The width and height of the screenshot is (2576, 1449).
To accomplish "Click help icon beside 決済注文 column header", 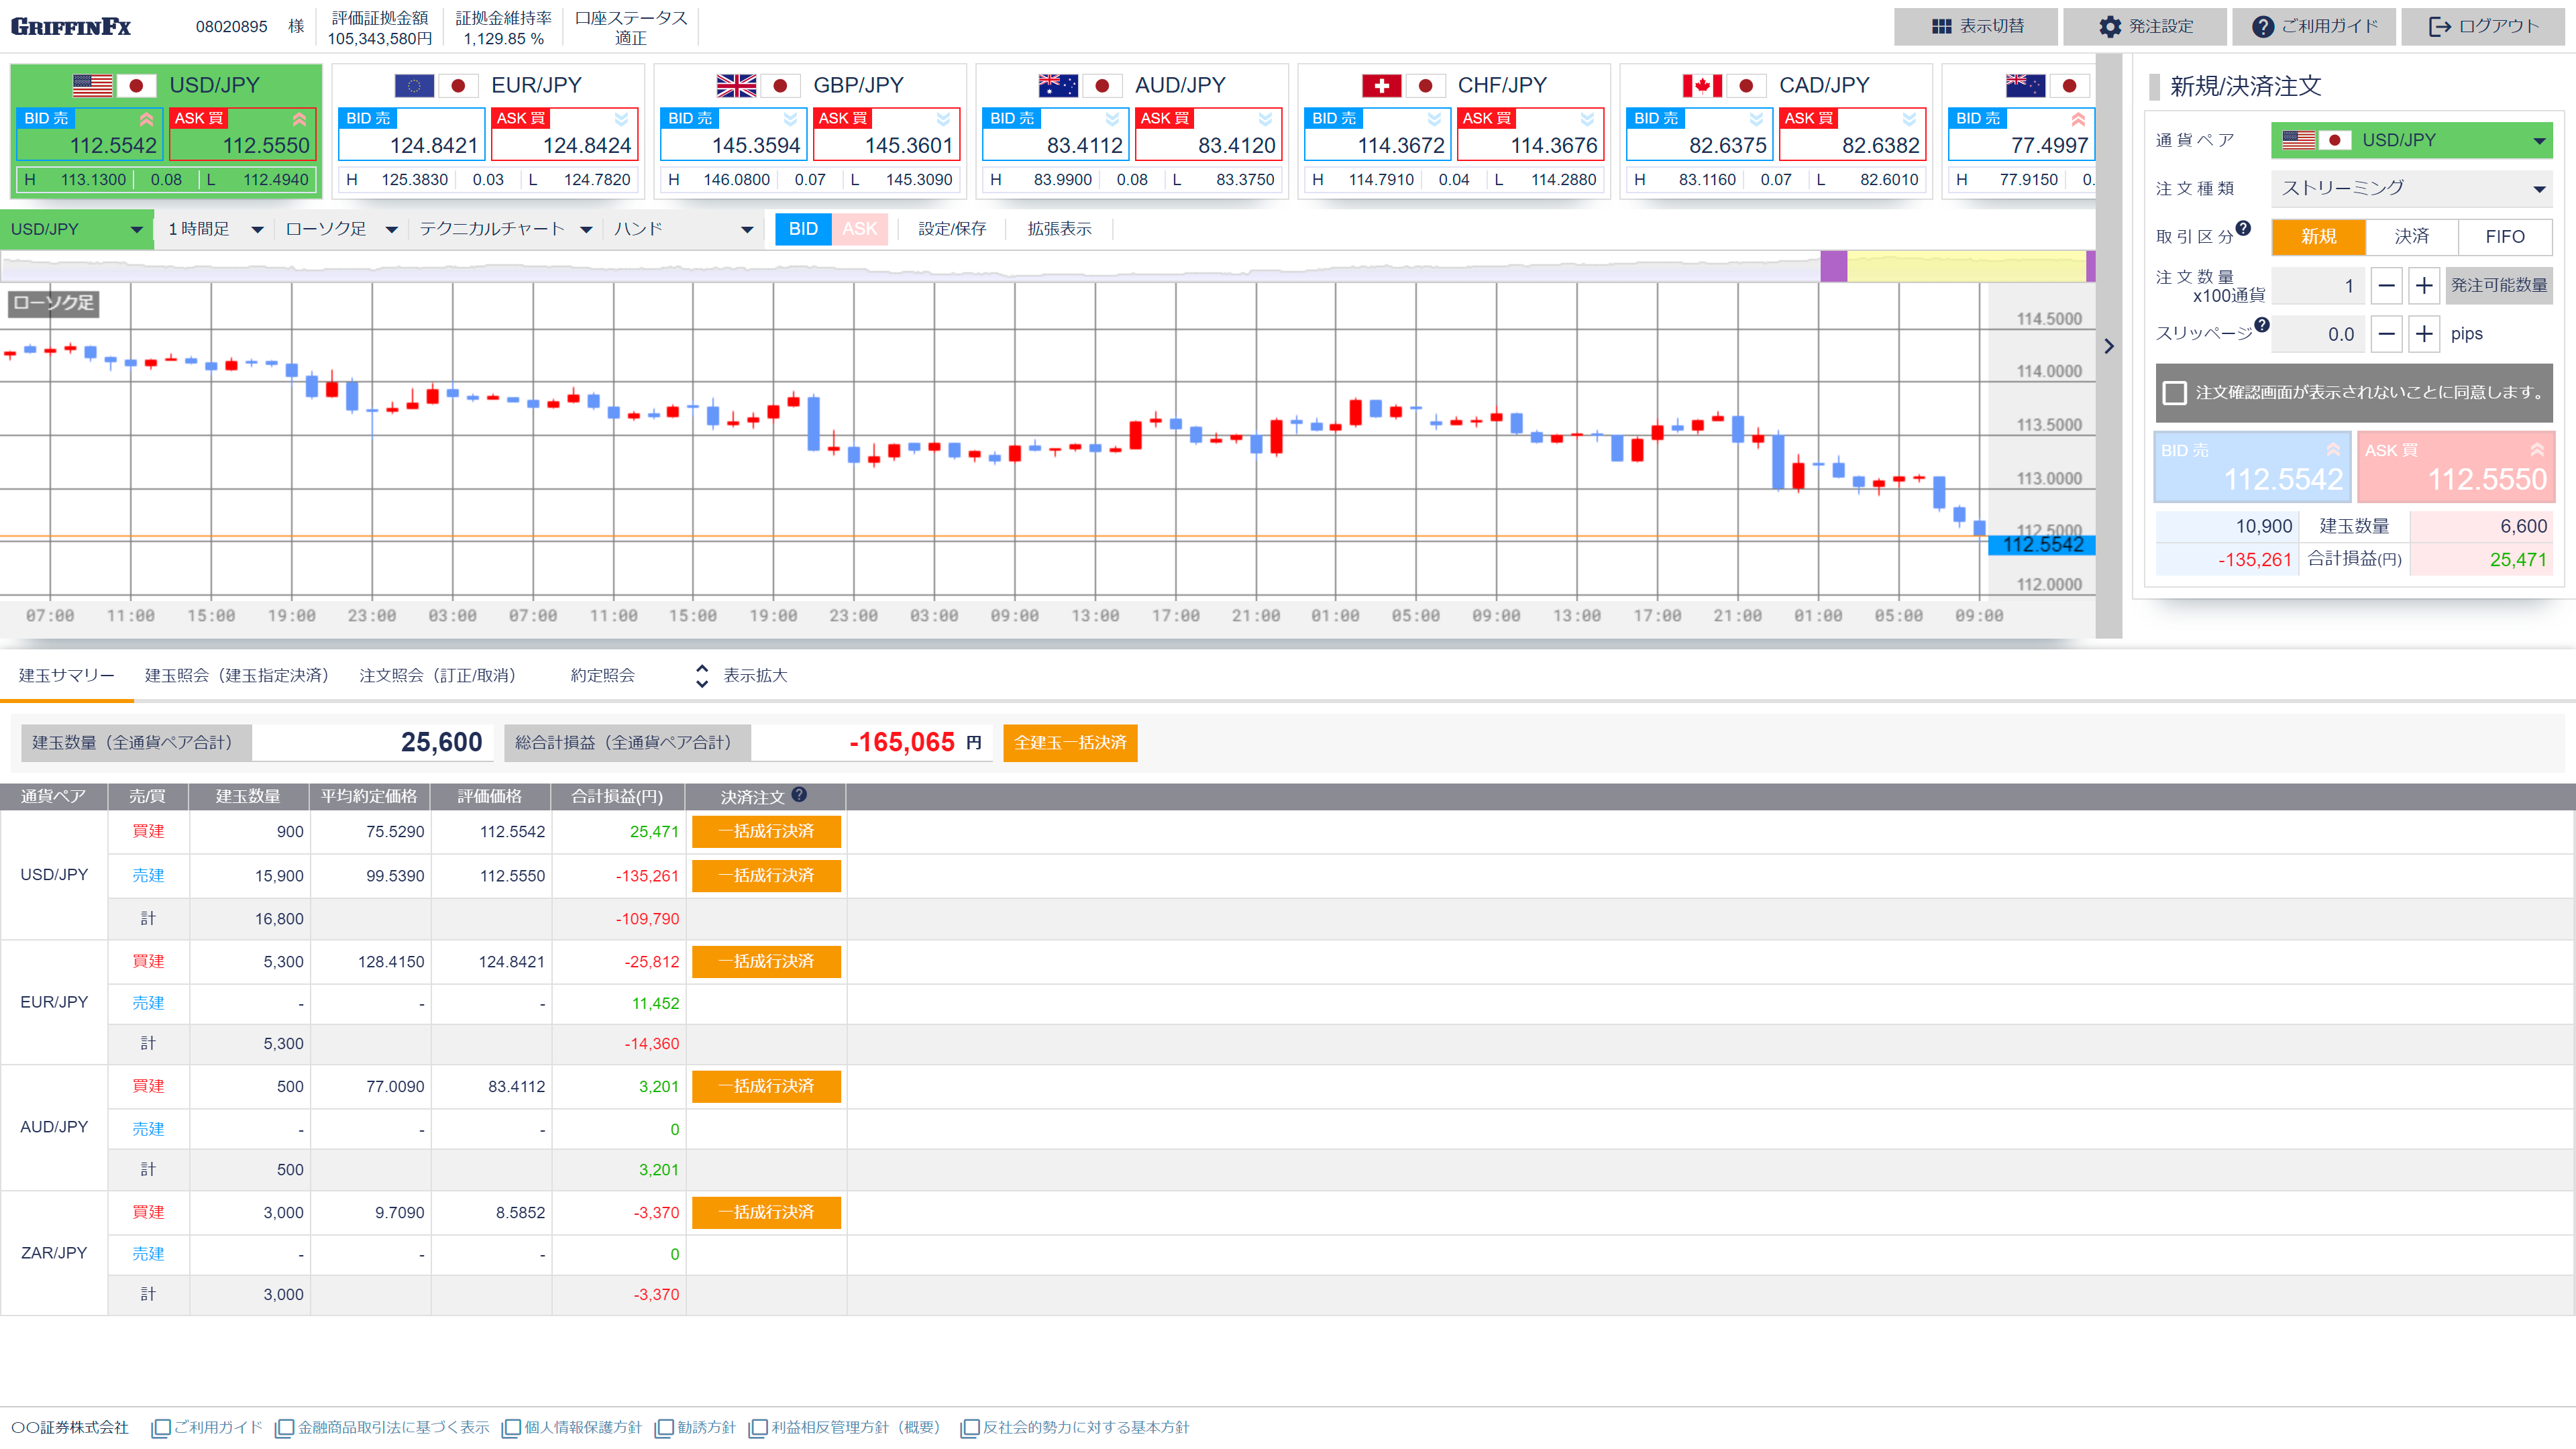I will tap(799, 795).
